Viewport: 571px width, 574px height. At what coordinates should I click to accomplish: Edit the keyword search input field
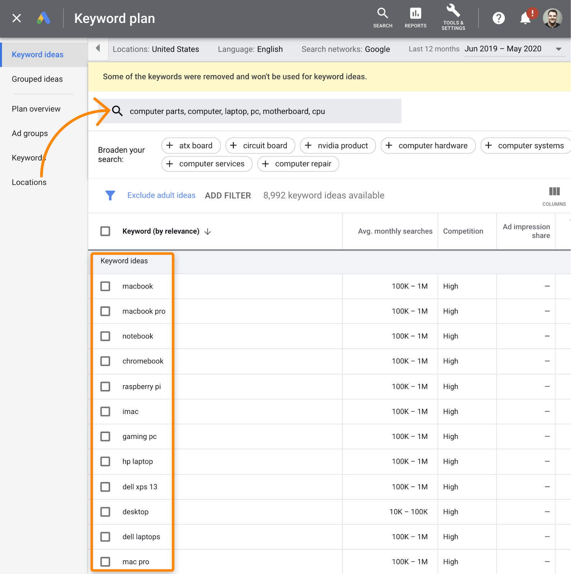(x=249, y=111)
